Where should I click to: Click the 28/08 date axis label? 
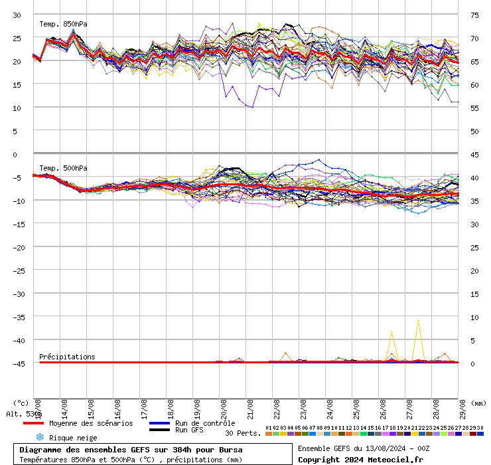[x=436, y=409]
